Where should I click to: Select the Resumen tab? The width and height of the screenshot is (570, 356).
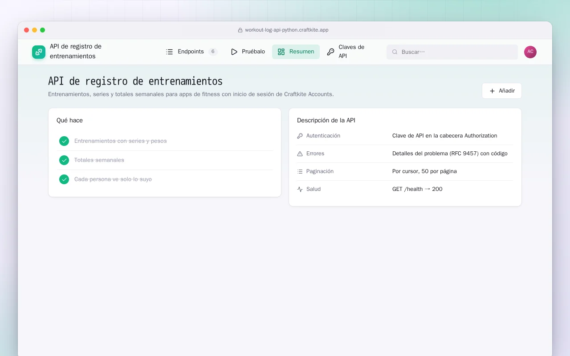(296, 52)
